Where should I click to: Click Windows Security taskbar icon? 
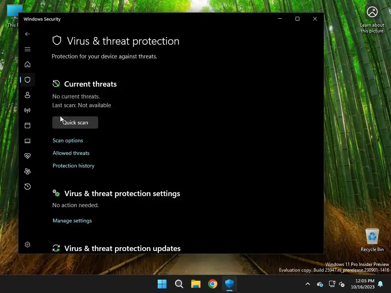229,284
